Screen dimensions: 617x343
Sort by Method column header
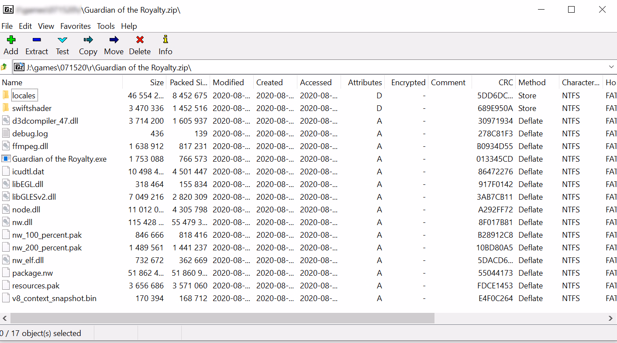coord(537,82)
